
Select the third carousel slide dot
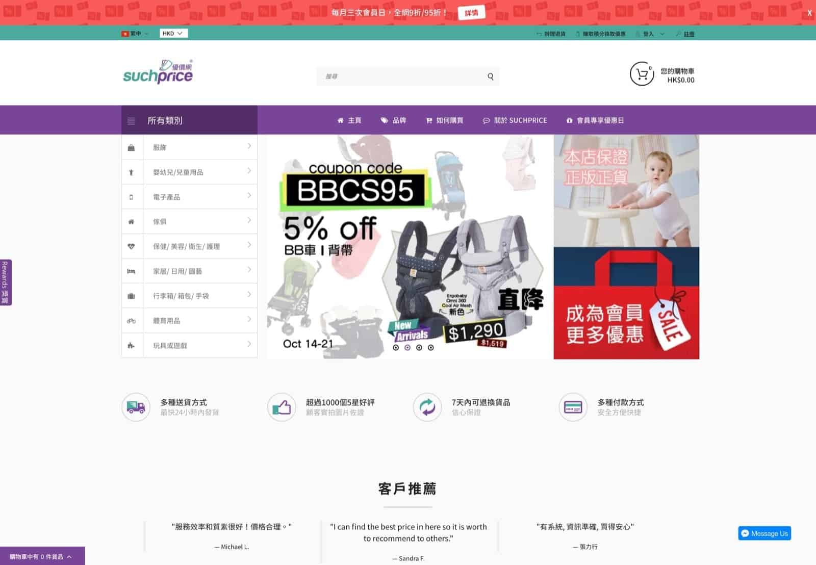[x=419, y=347]
